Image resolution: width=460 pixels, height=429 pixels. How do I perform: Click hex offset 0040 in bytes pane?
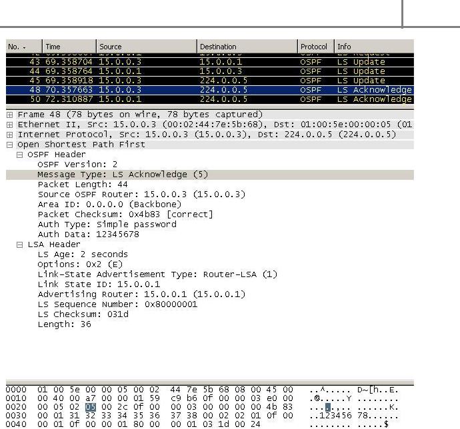click(16, 424)
